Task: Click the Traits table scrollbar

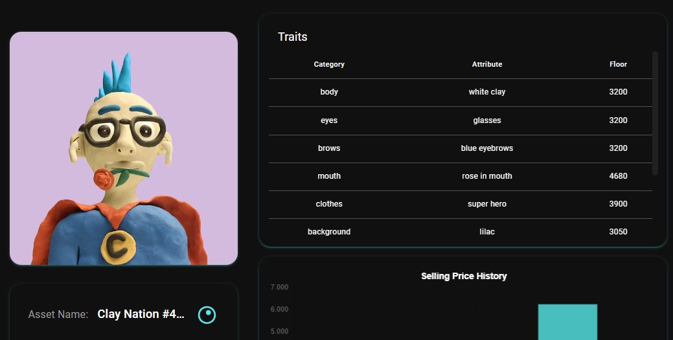Action: pos(655,113)
